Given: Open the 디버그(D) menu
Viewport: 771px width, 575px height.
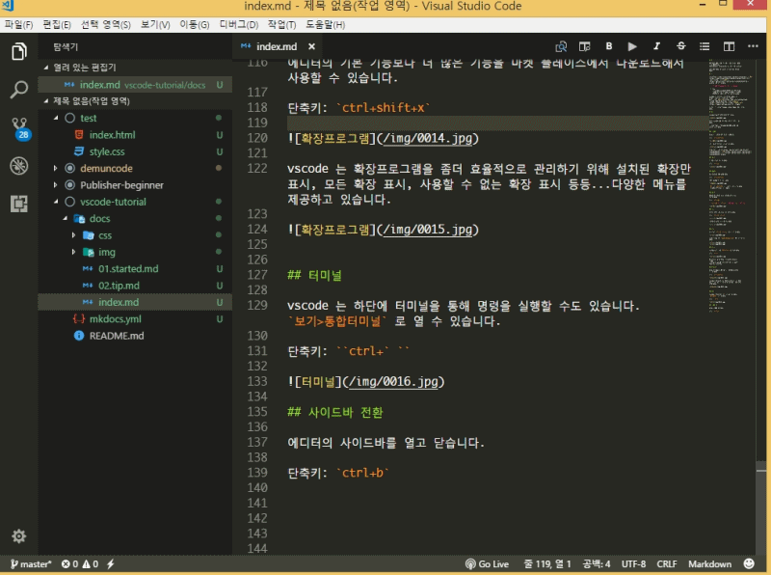Looking at the screenshot, I should point(238,25).
